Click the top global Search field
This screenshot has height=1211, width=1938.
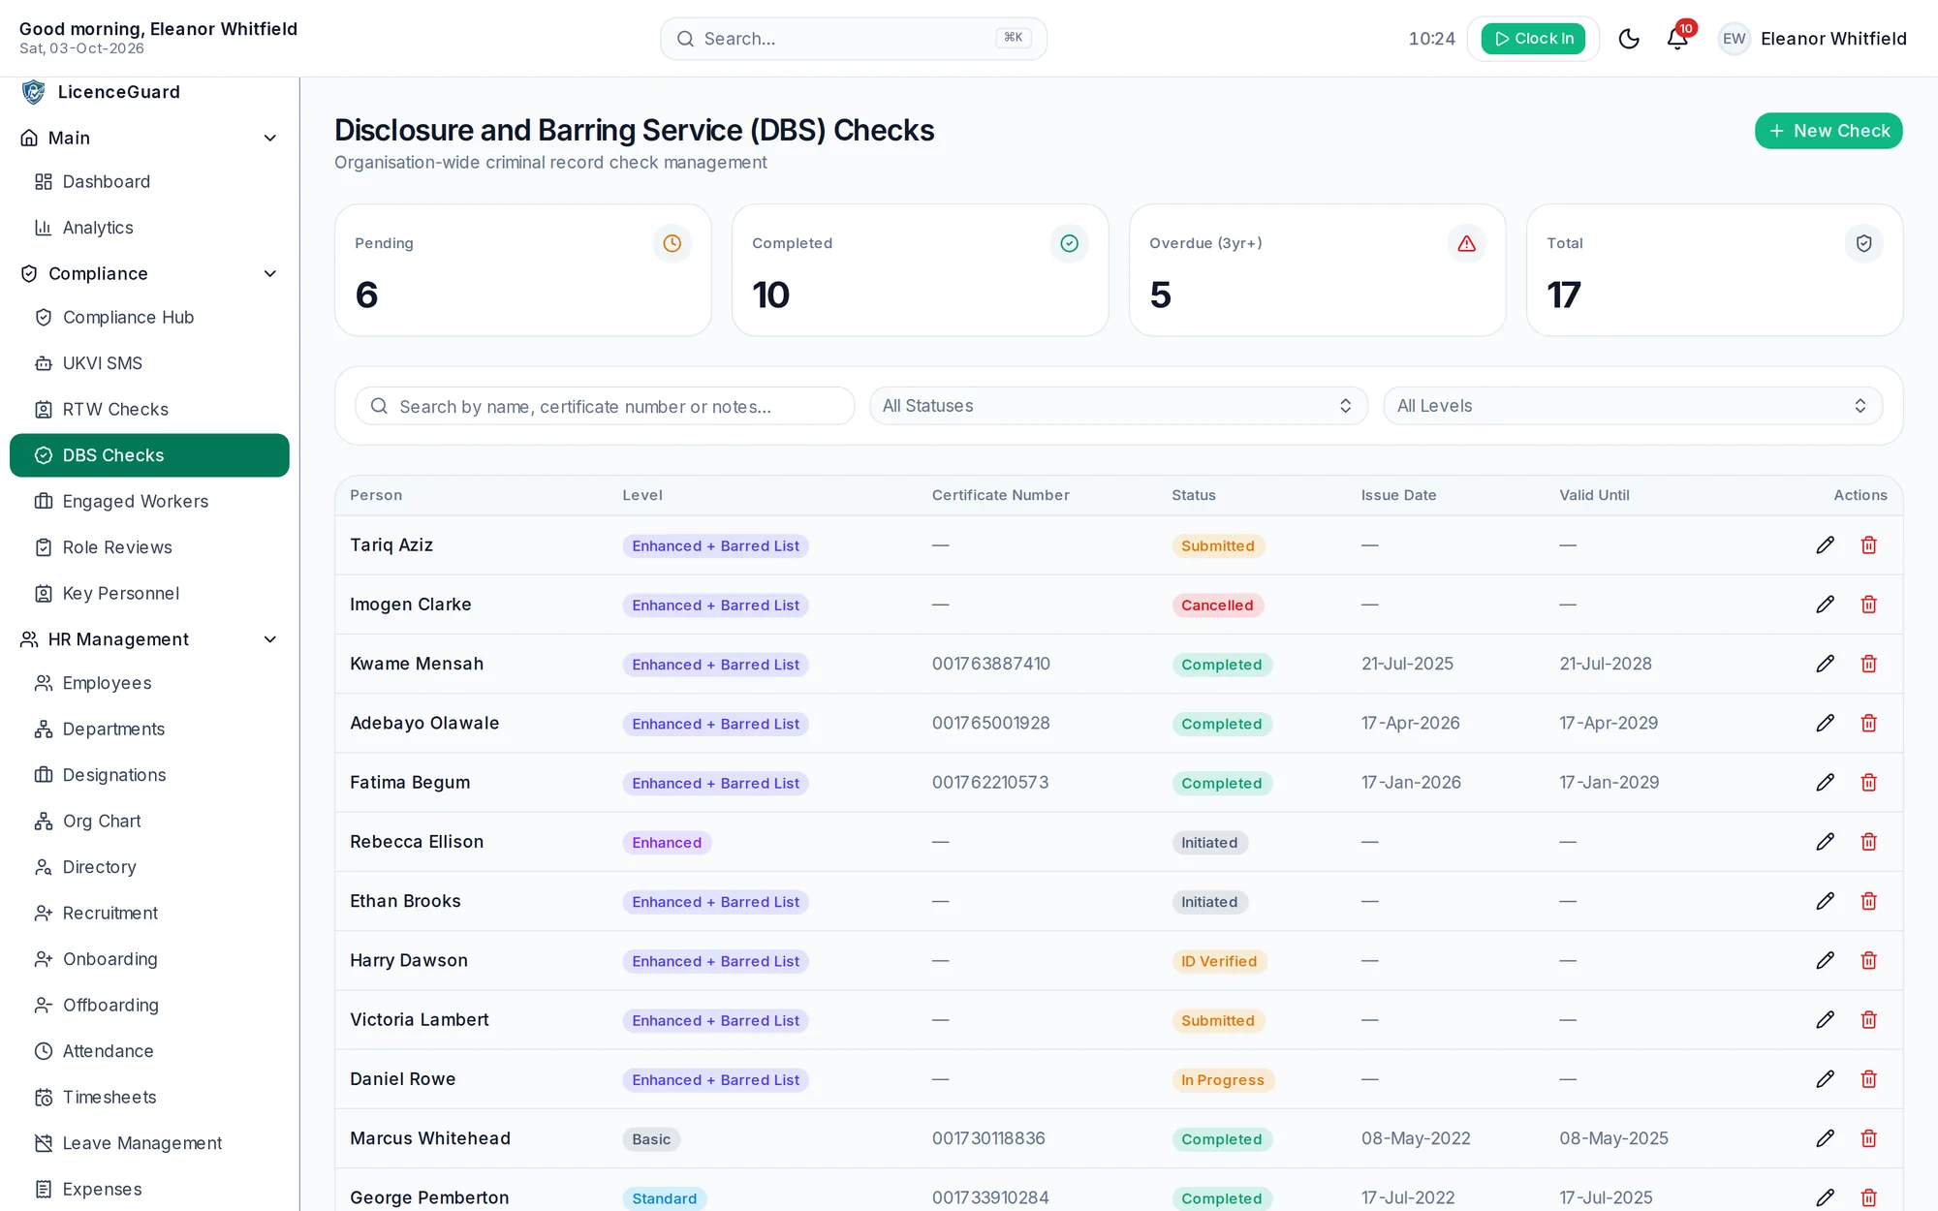[x=853, y=39]
